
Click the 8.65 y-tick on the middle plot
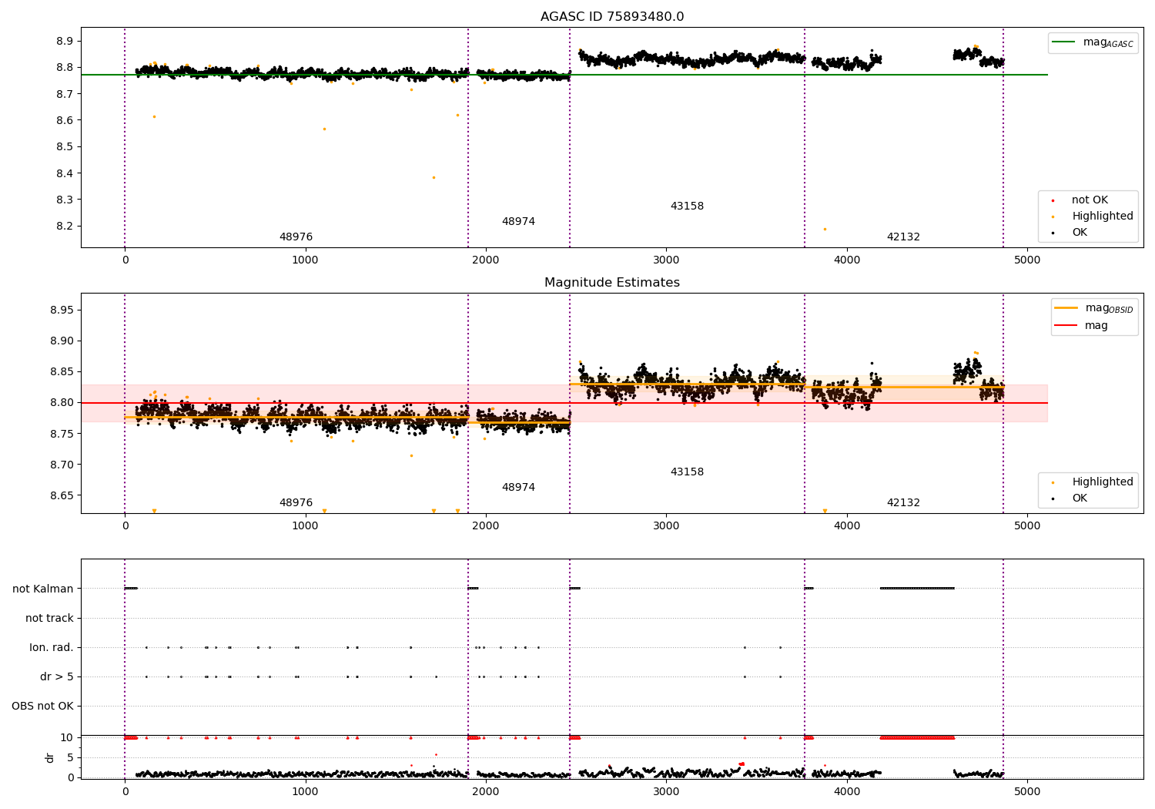coord(61,496)
